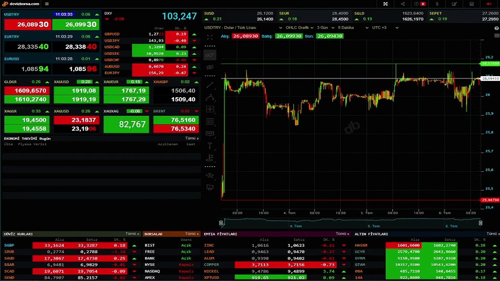The width and height of the screenshot is (500, 281).
Task: Select the NASDAQ row in Borsalar
Action: (x=172, y=271)
